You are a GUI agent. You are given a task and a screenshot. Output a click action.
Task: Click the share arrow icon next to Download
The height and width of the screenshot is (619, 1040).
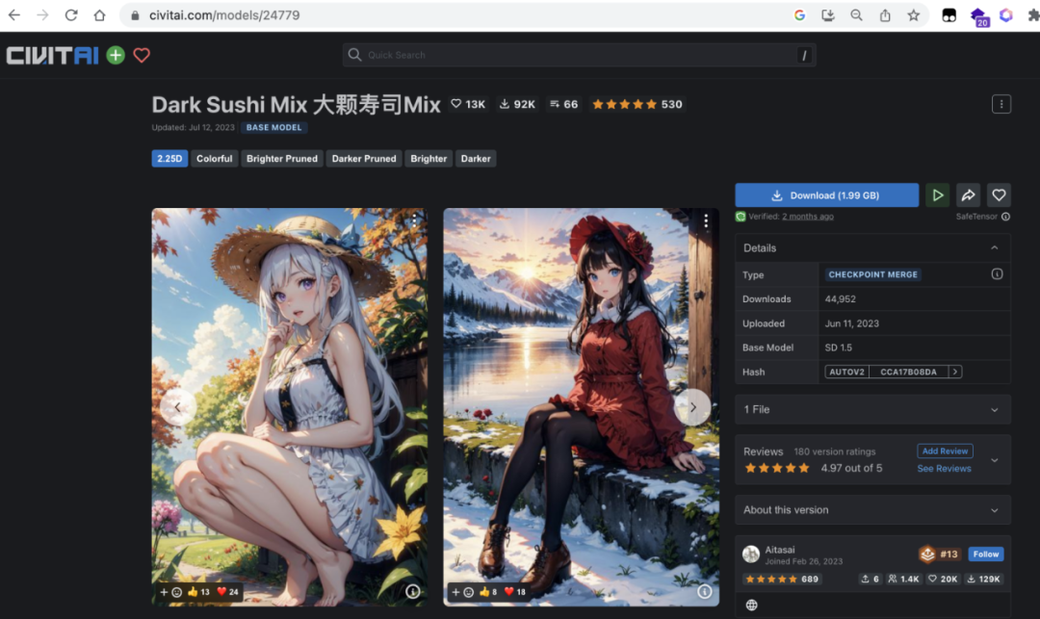968,194
